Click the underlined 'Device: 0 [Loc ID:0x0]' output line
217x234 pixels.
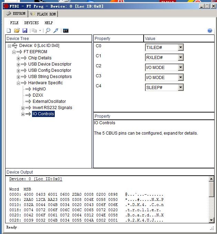35,179
